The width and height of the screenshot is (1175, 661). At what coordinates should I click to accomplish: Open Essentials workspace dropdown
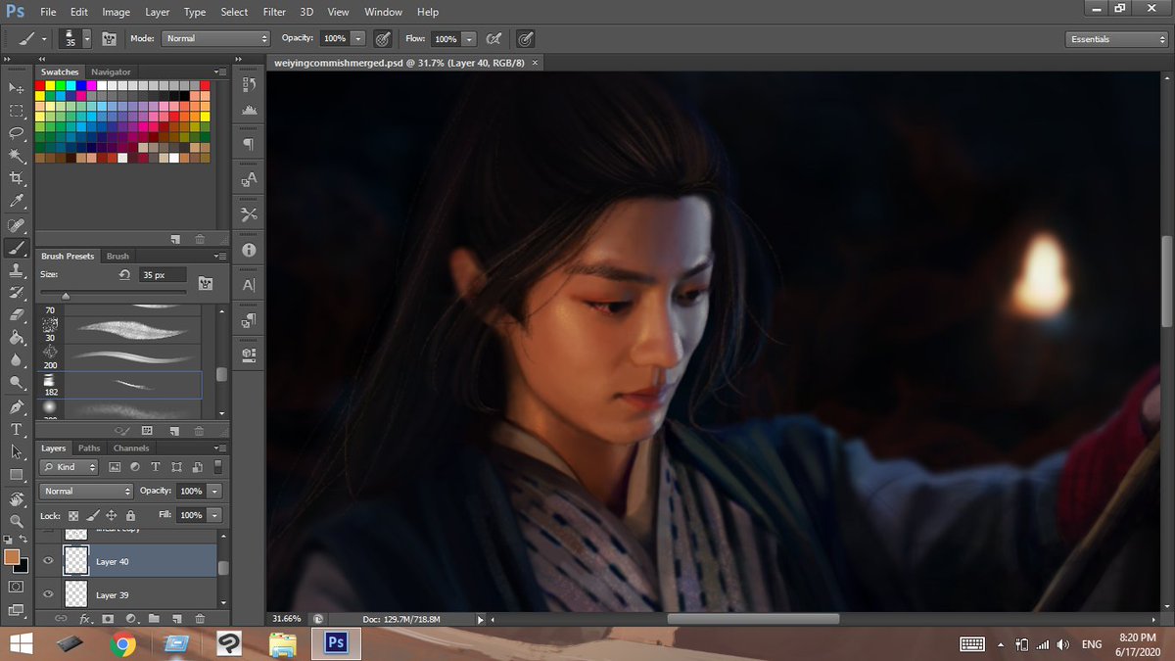1116,39
